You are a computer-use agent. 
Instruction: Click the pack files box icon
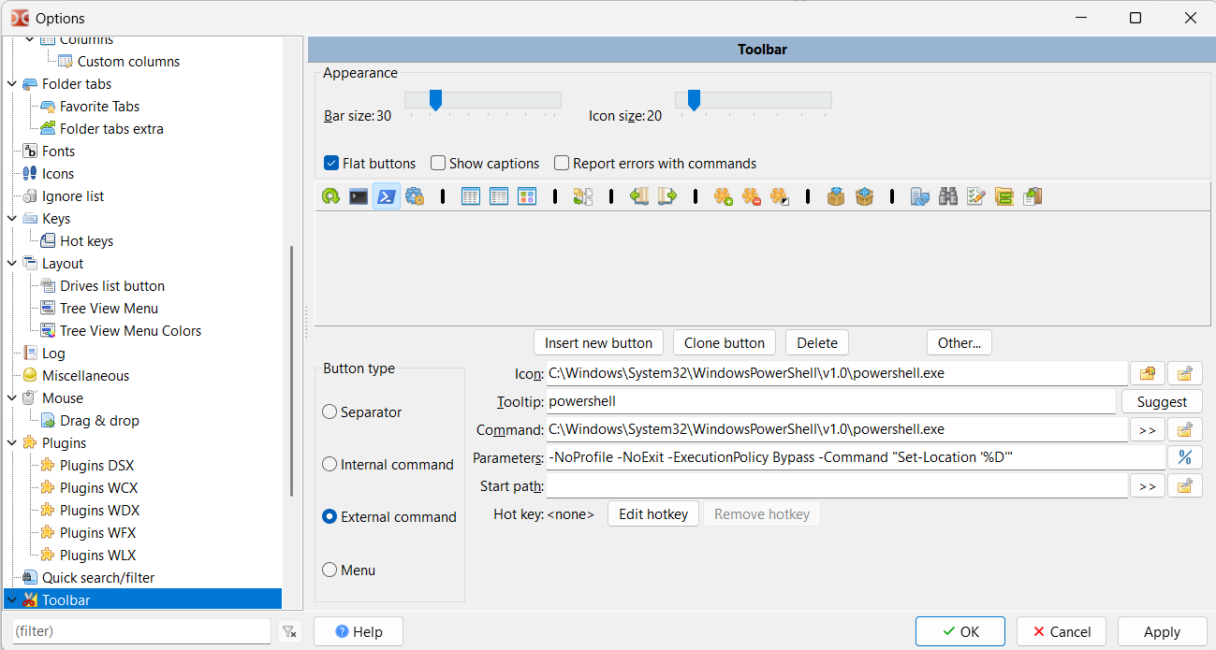(836, 196)
